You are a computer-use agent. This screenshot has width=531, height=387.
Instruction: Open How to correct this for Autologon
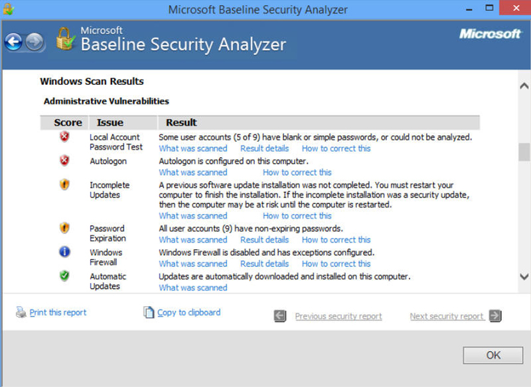[297, 172]
